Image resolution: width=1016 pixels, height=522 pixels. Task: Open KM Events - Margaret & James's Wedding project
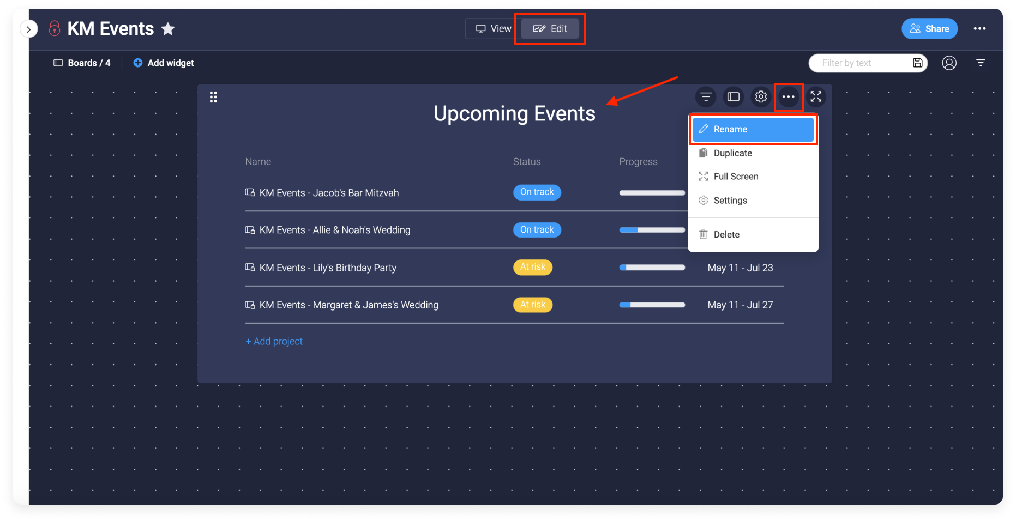(348, 305)
